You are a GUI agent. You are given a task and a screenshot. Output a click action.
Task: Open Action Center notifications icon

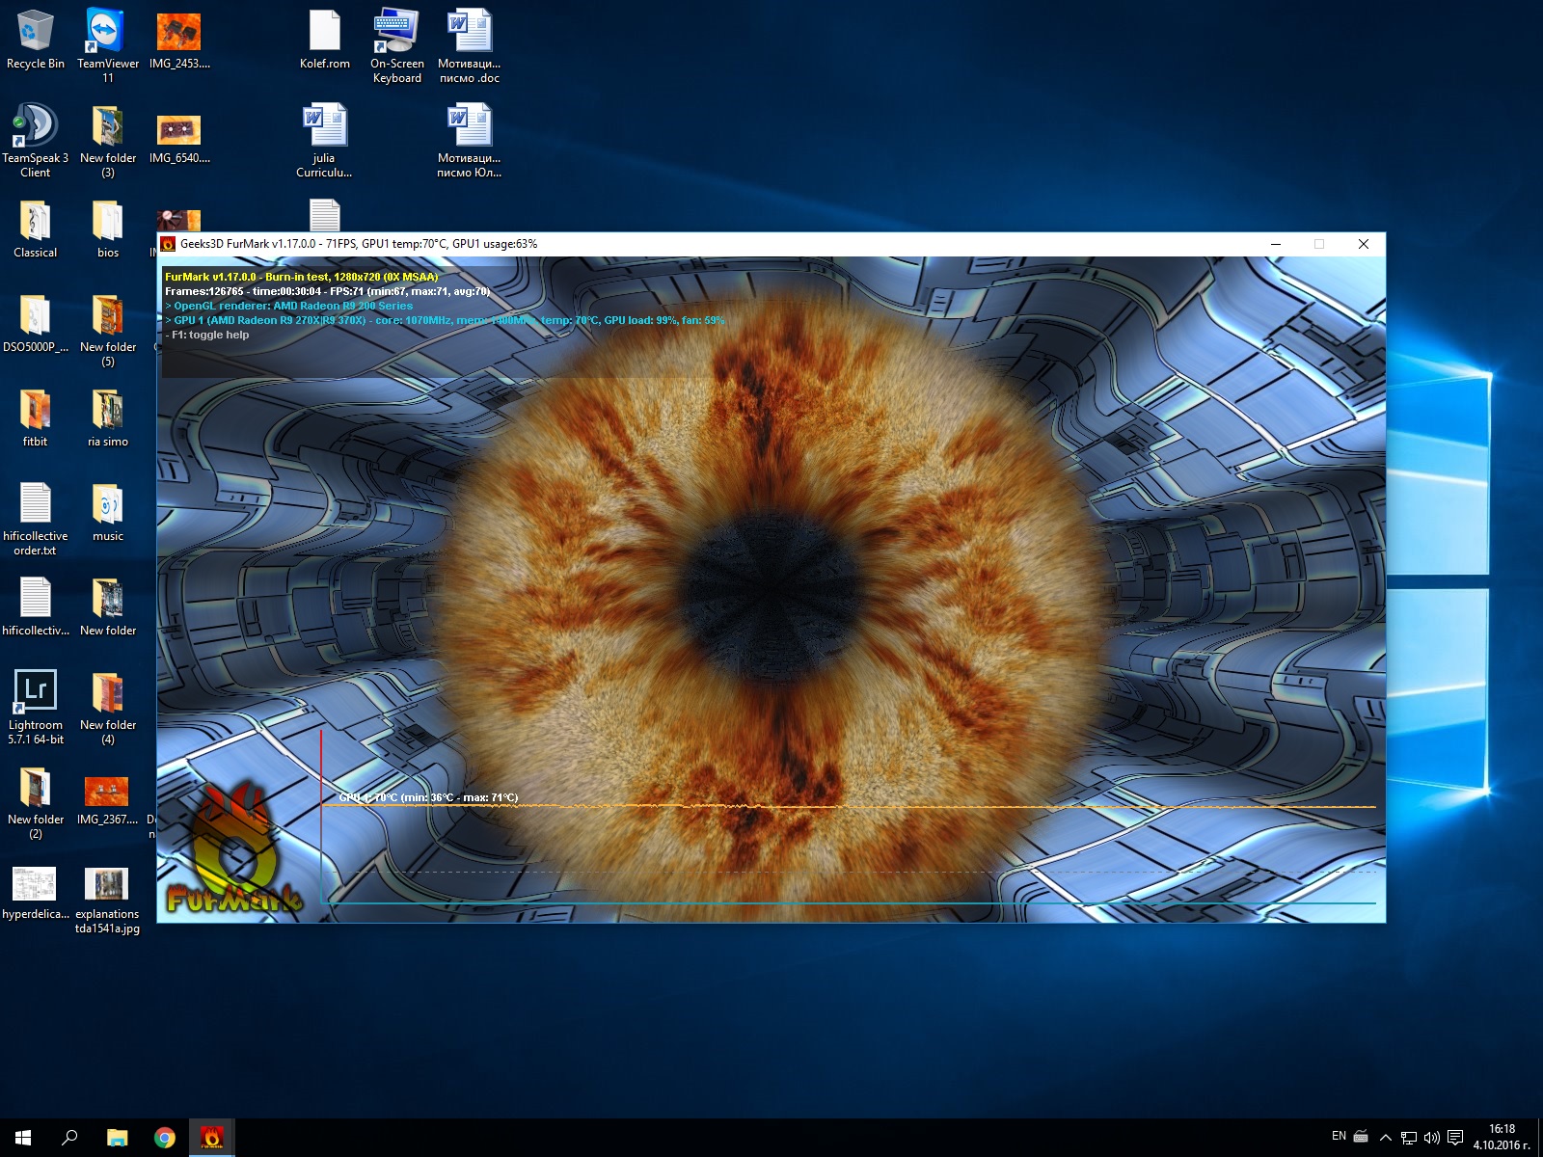coord(1455,1138)
